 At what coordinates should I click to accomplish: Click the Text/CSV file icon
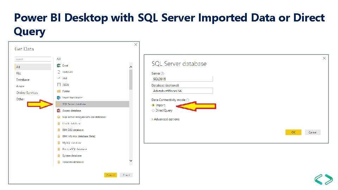click(59, 72)
